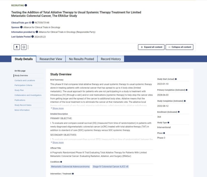Screen dimensions: 207x177
Task: Click the info icon after Information provided by
Action: [x=37, y=32]
